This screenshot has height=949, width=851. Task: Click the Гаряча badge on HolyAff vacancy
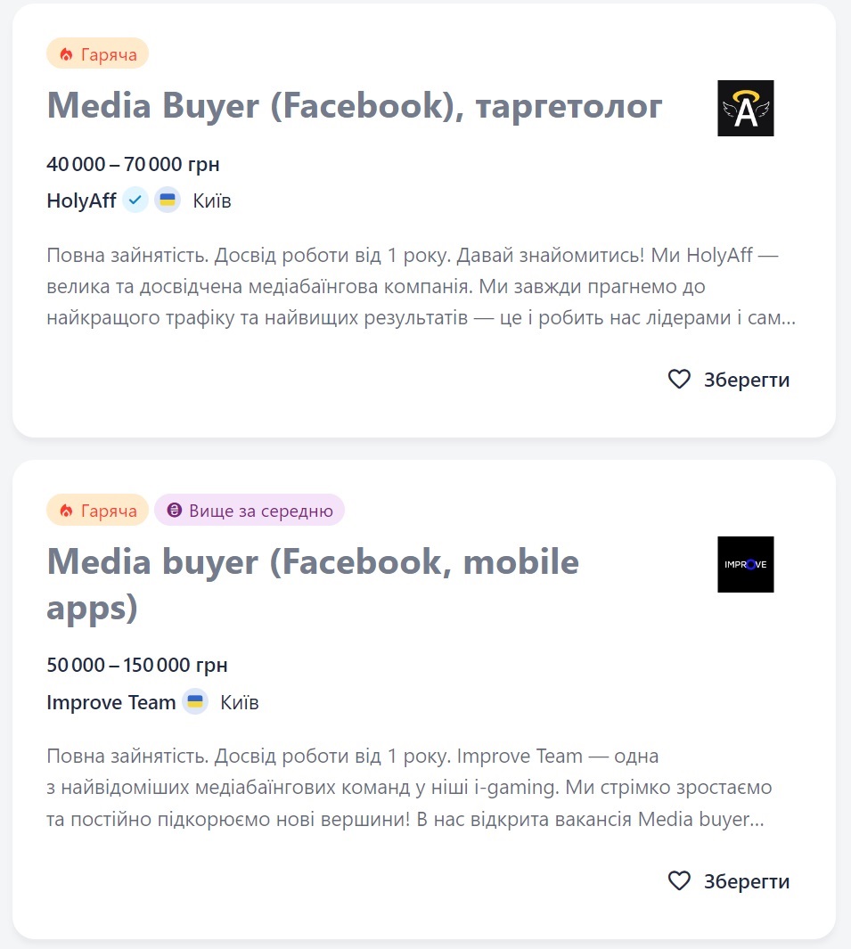[x=97, y=54]
